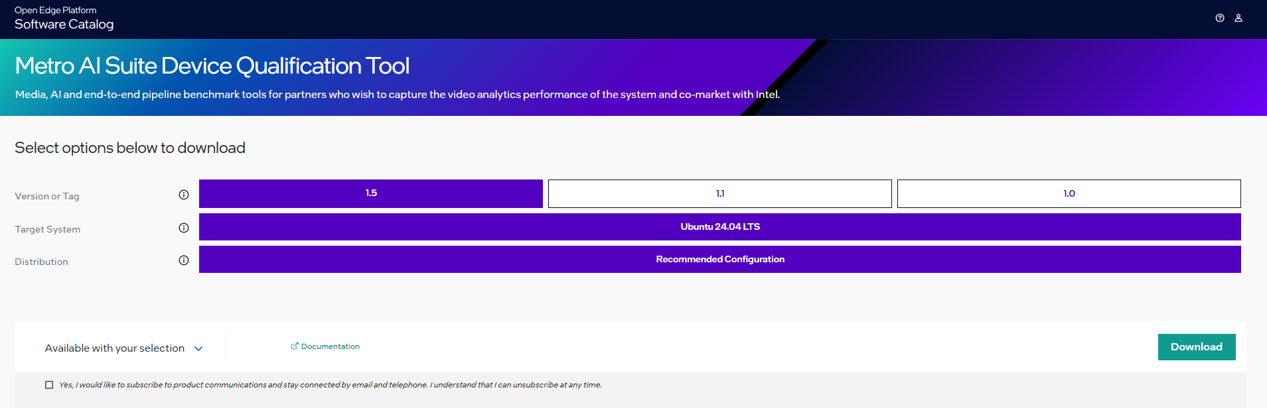Select version 1.0

[x=1069, y=193]
